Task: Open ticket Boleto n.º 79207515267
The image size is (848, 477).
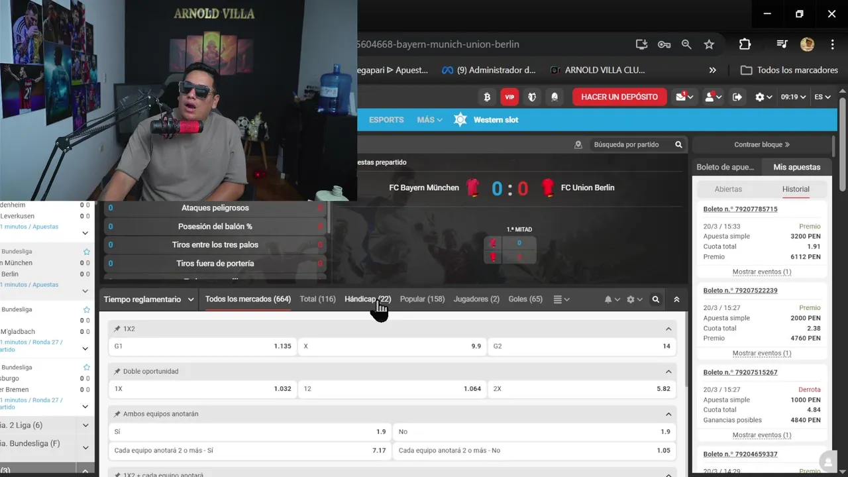Action: [x=740, y=372]
